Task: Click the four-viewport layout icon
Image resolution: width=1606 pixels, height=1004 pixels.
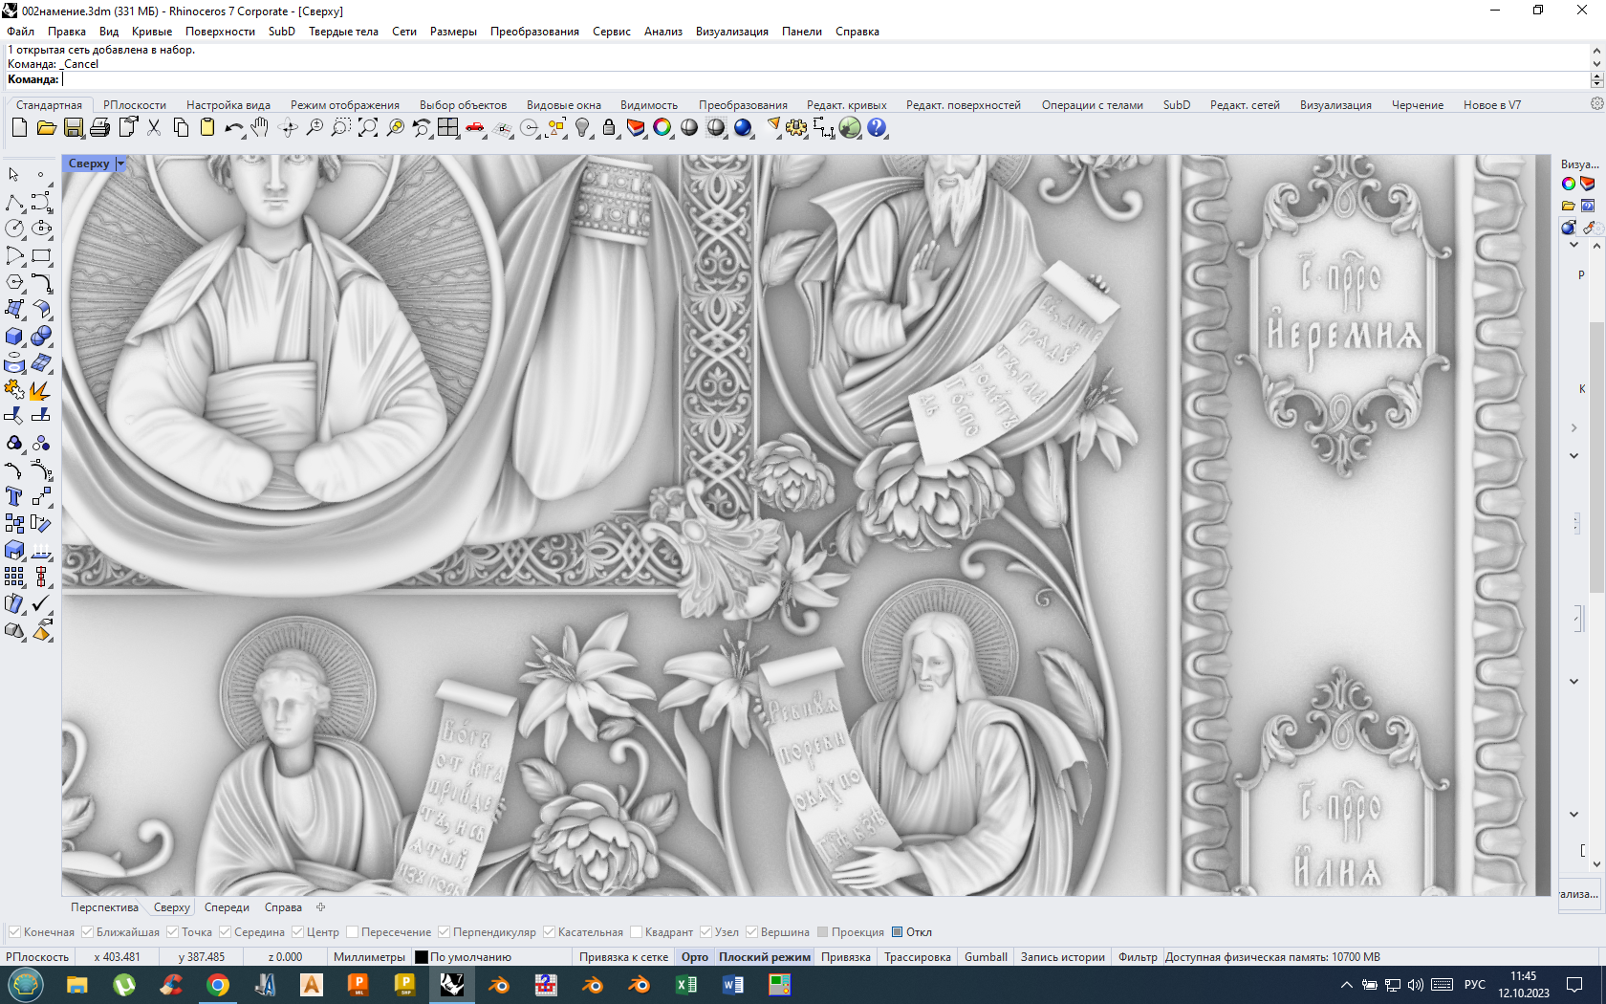Action: click(x=448, y=127)
